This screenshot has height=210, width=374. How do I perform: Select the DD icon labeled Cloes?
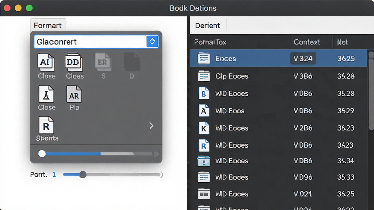(74, 62)
